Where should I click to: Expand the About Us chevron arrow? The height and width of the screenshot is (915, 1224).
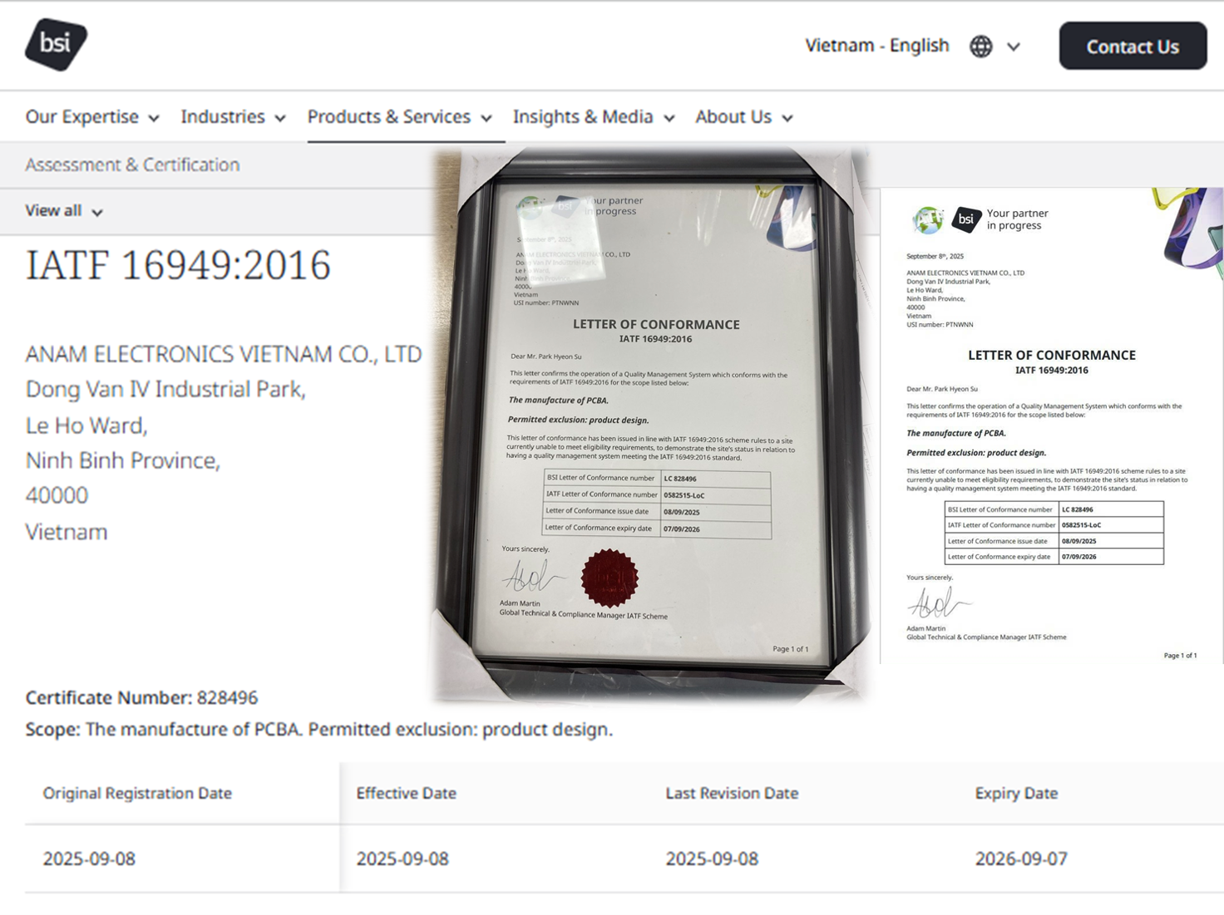click(787, 118)
